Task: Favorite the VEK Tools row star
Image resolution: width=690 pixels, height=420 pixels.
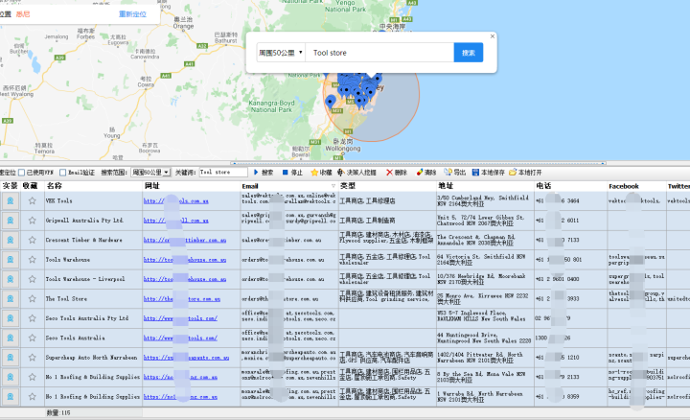Action: click(x=33, y=200)
